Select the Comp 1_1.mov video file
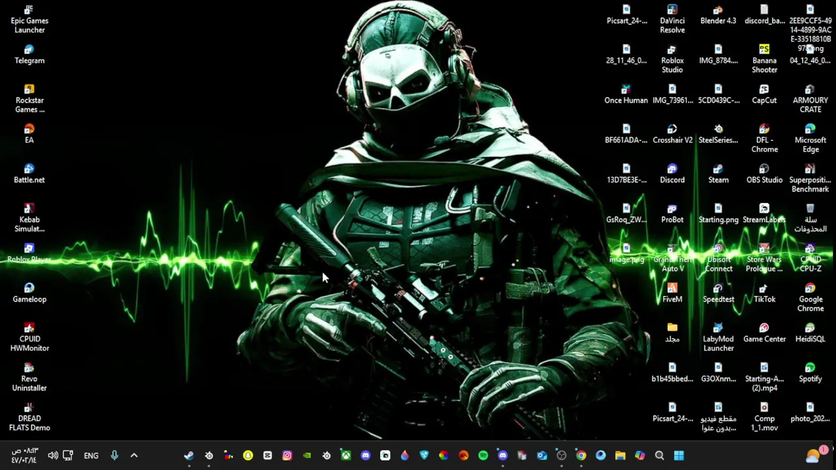 (x=764, y=417)
